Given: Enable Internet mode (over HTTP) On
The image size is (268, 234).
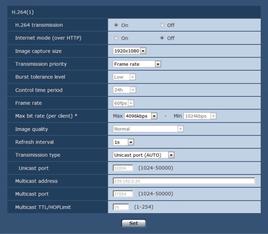Looking at the screenshot, I should coord(116,38).
